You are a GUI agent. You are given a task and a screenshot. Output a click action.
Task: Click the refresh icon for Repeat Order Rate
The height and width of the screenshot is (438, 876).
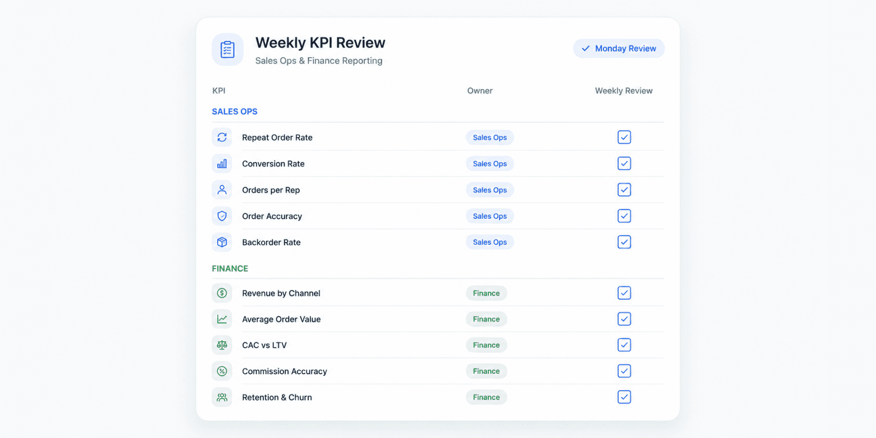[x=222, y=137]
